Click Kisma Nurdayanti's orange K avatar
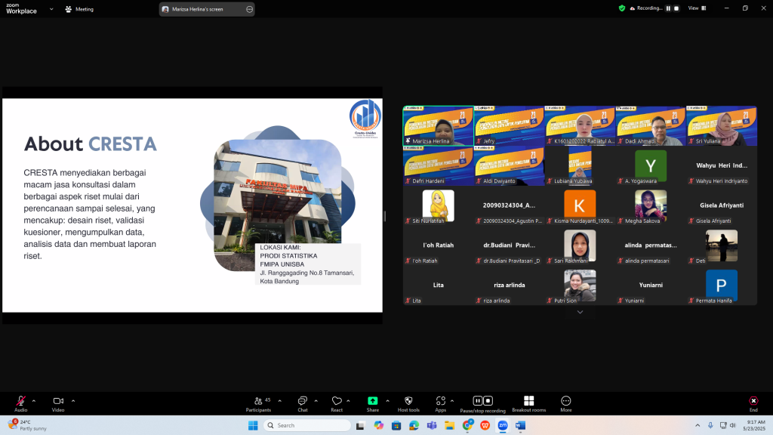 (580, 205)
